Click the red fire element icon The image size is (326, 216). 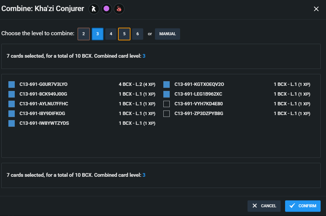coord(119,9)
